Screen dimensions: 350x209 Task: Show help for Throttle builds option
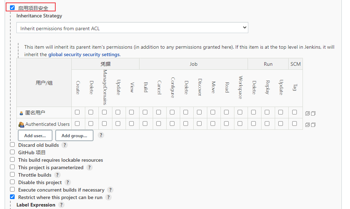(x=57, y=175)
